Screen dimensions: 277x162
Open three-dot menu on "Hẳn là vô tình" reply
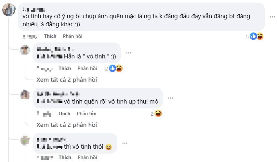[129, 53]
